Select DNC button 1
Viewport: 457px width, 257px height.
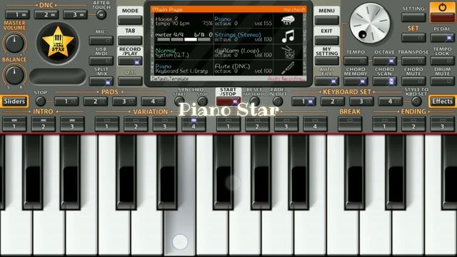17,14
